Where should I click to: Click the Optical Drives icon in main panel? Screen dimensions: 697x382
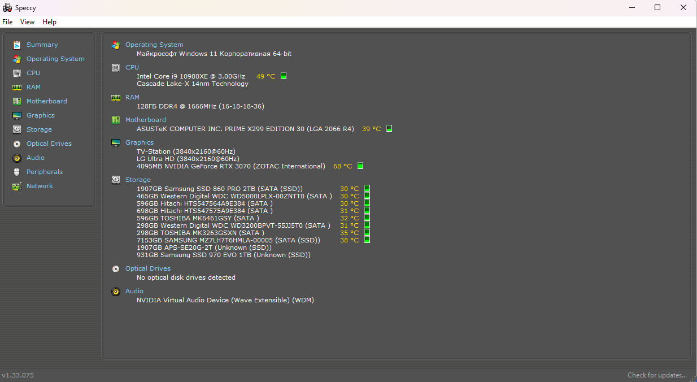pos(116,268)
